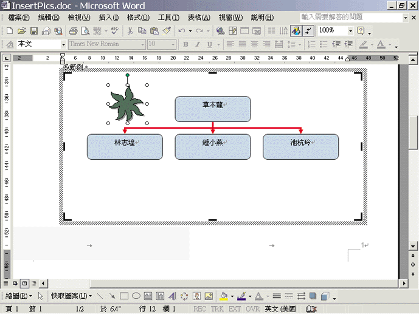Image resolution: width=419 pixels, height=314 pixels.
Task: Open the 表格(A) menu
Action: 199,18
